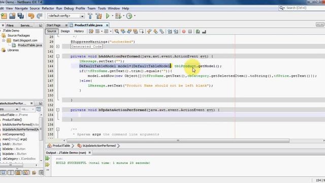Viewport: 325px width, 183px height.
Task: Collapse the ttait.blogspot.com package node
Action: (4, 40)
